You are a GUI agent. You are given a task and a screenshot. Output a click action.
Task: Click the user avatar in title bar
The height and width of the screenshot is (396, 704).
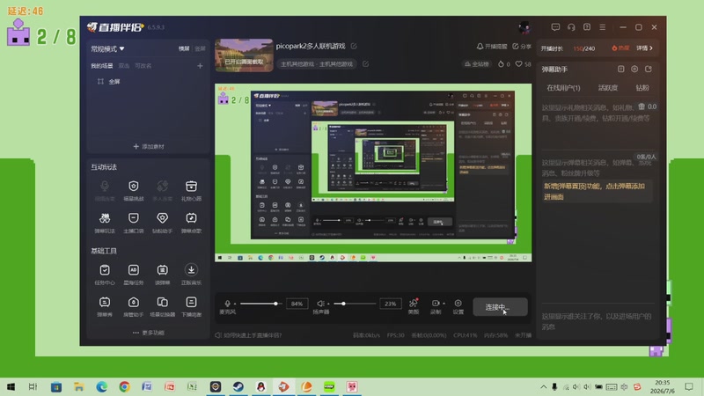(524, 27)
